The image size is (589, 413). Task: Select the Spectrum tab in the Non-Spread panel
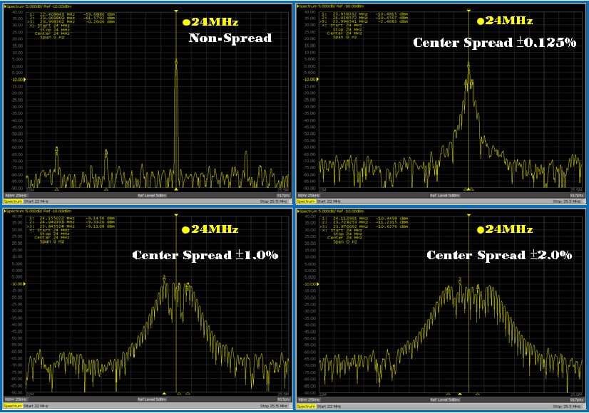(x=14, y=202)
